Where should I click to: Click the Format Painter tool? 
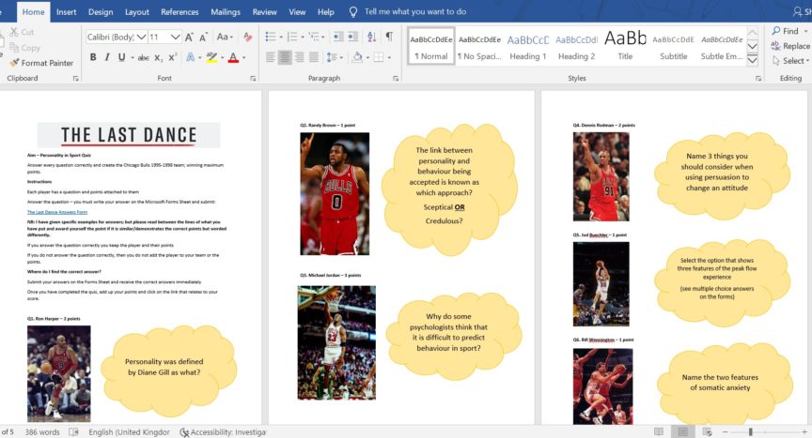click(x=42, y=63)
